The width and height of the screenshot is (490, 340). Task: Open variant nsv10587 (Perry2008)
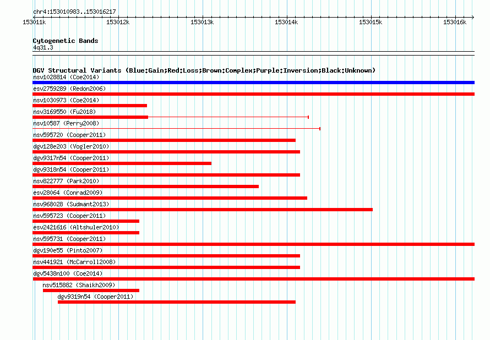coord(66,123)
